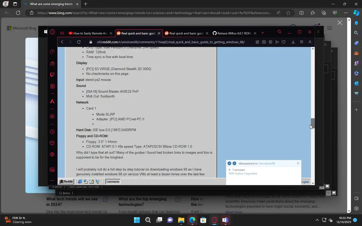362x226 pixels.
Task: Open the CPU chip icon in Opera sidebar
Action: 52,86
